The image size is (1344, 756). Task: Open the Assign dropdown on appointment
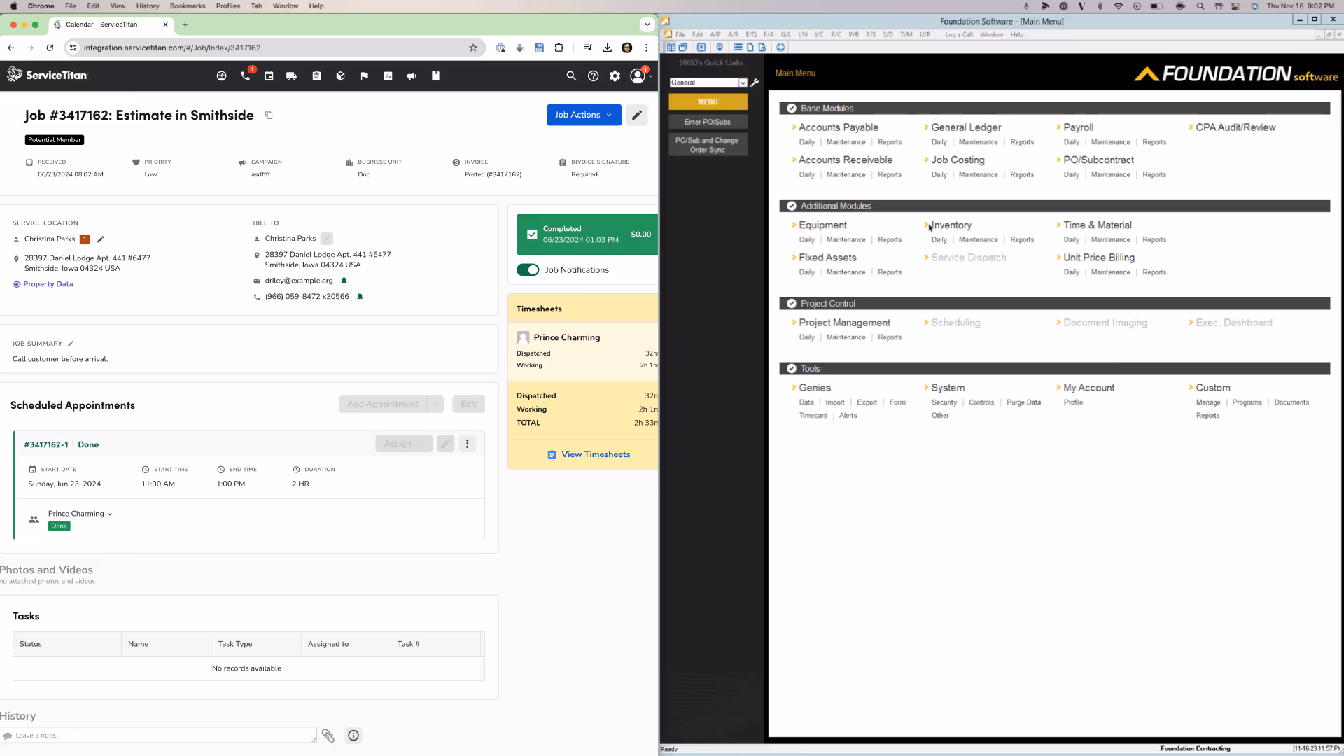coord(404,444)
